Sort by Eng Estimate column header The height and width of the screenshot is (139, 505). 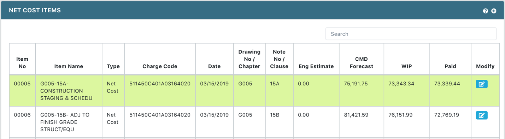(316, 66)
